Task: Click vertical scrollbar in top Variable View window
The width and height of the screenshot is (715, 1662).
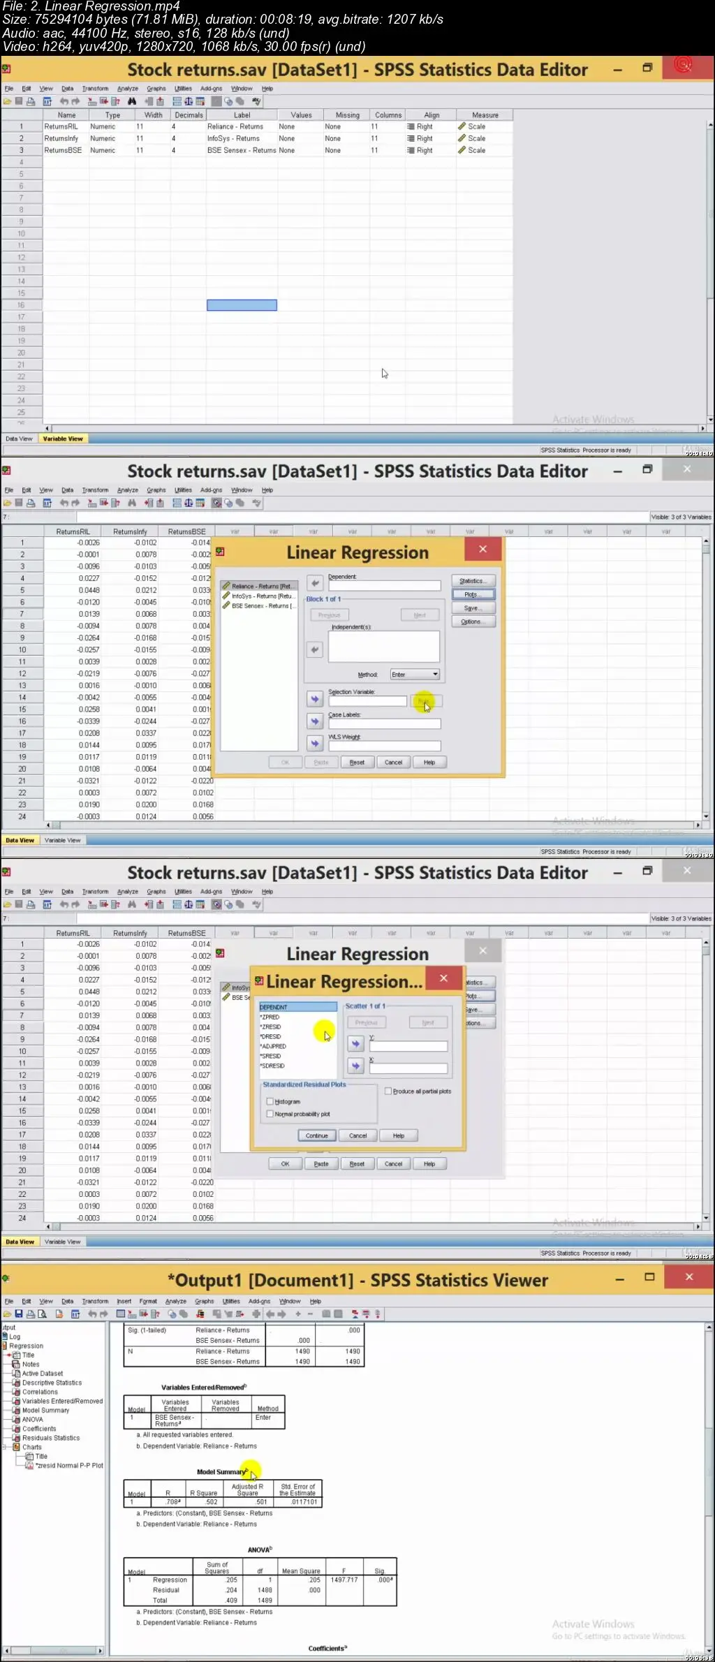Action: [710, 272]
